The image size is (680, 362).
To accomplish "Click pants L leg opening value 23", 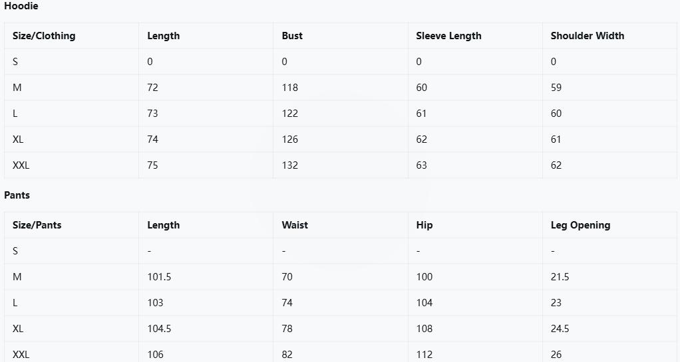I will point(556,303).
